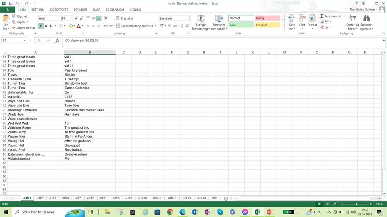This screenshot has width=387, height=217.
Task: Open the font size dropdown
Action: (72, 18)
